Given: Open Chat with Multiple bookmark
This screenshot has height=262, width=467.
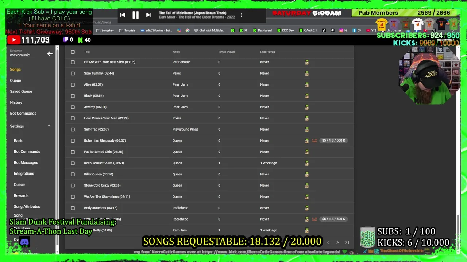Looking at the screenshot, I should click(x=210, y=31).
